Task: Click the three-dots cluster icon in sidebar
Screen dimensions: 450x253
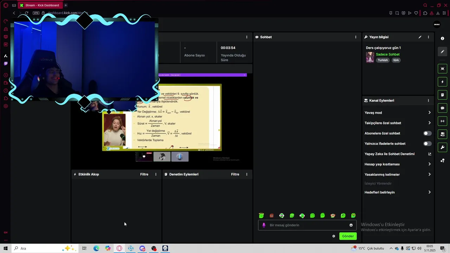Action: click(x=442, y=161)
